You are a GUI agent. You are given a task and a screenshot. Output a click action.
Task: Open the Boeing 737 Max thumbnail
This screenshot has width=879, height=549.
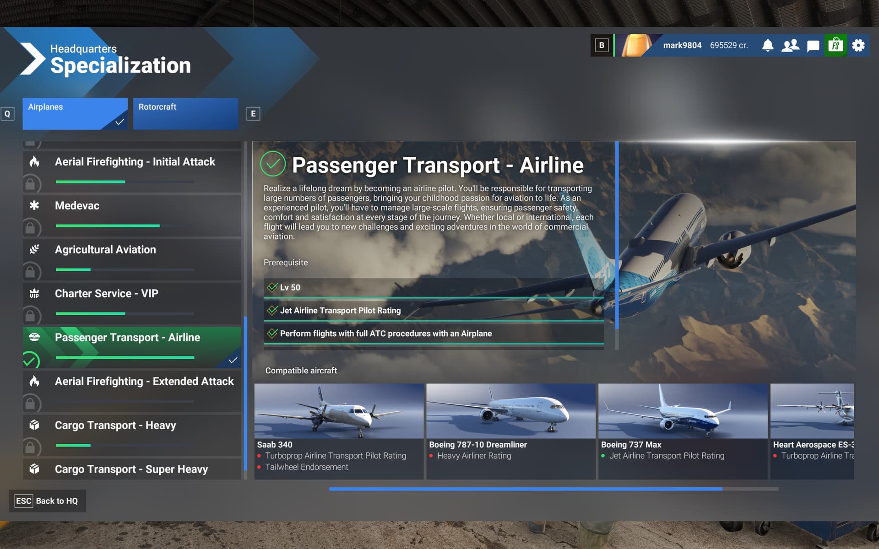[683, 411]
